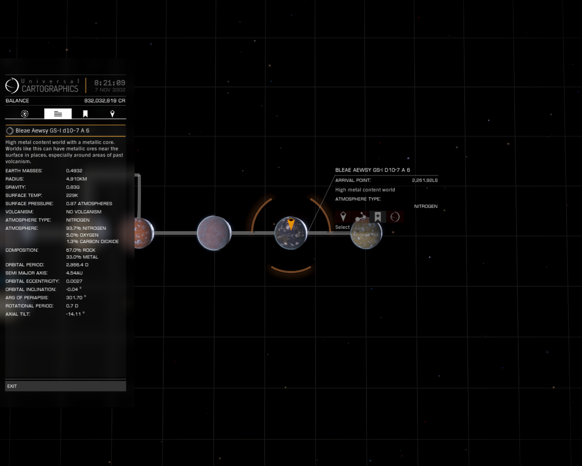Click the plot route icon in planet popup

(360, 217)
